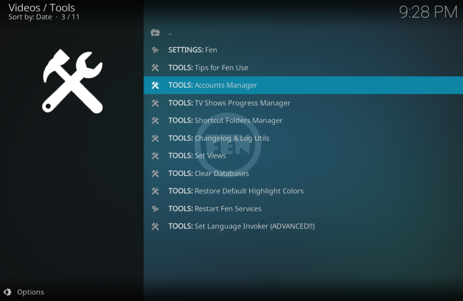The height and width of the screenshot is (301, 463).
Task: Choose TOOLS: Clear Databases
Action: pos(303,173)
